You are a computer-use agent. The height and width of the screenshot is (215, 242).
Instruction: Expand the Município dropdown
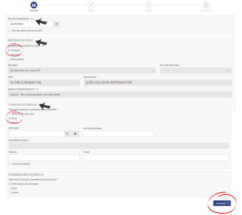[82, 71]
